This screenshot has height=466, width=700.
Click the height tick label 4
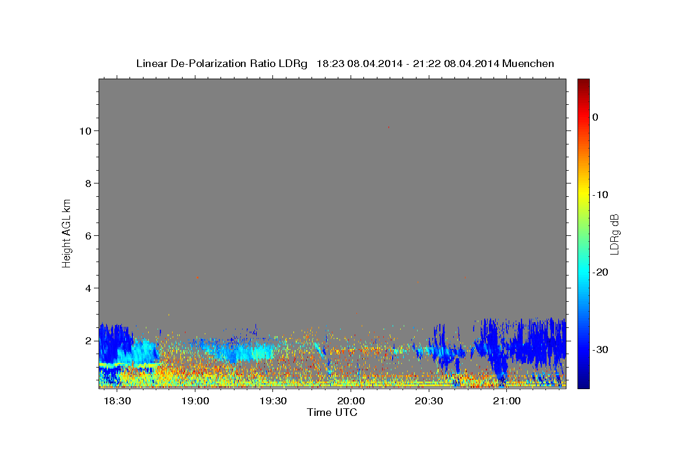(89, 288)
